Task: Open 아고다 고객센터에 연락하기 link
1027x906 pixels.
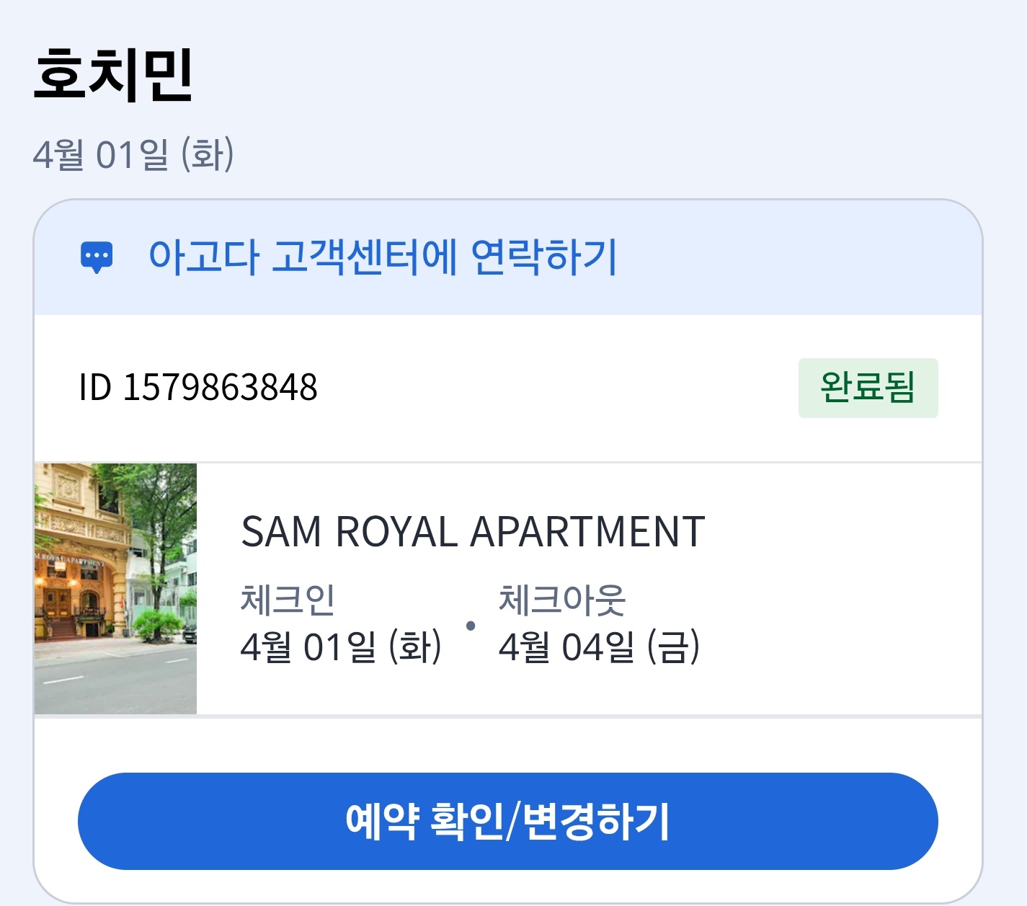Action: pyautogui.click(x=382, y=257)
